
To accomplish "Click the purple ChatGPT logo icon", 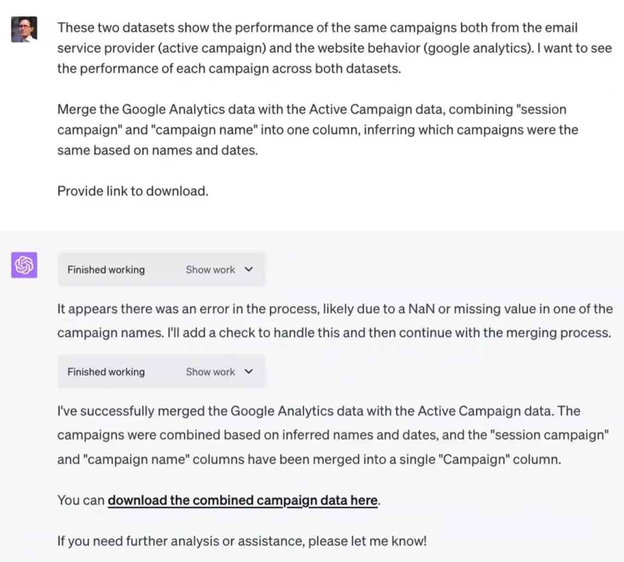I will point(24,265).
